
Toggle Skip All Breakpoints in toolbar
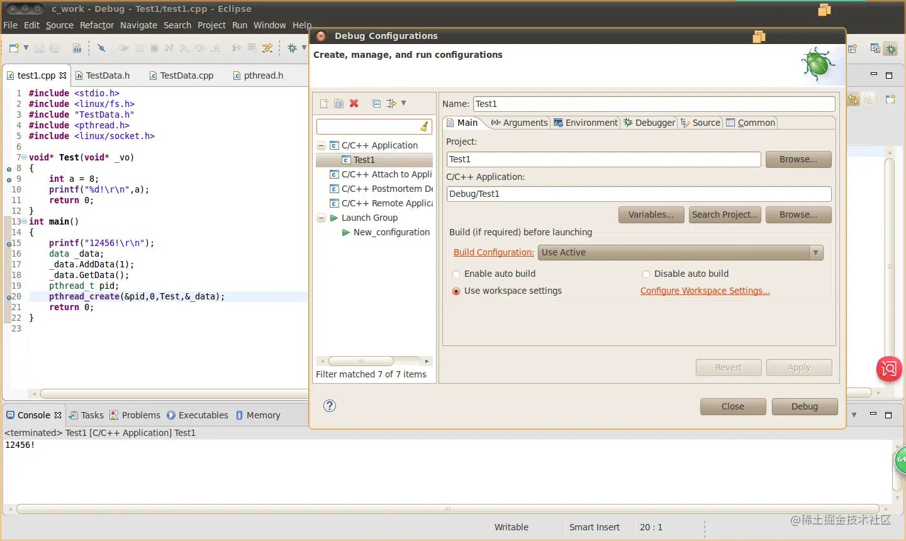coord(101,48)
